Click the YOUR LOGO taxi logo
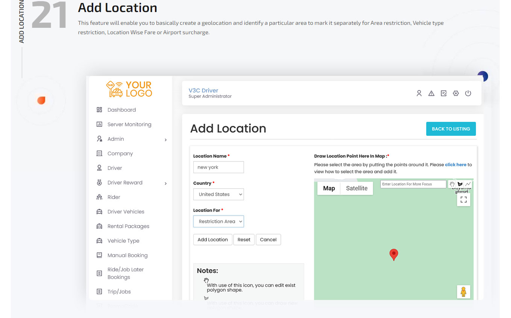511x318 pixels. tap(129, 89)
